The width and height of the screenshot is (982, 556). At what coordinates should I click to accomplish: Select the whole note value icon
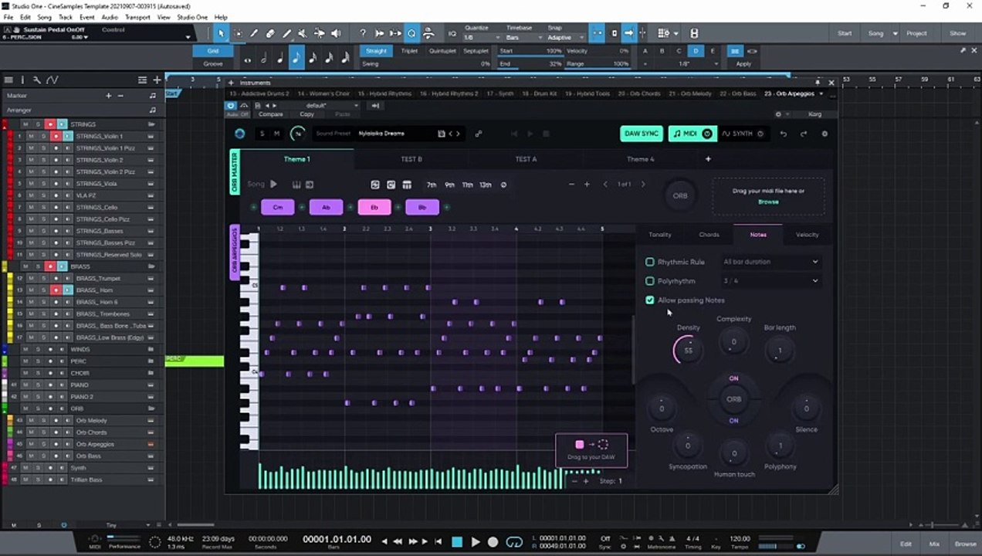click(x=248, y=59)
